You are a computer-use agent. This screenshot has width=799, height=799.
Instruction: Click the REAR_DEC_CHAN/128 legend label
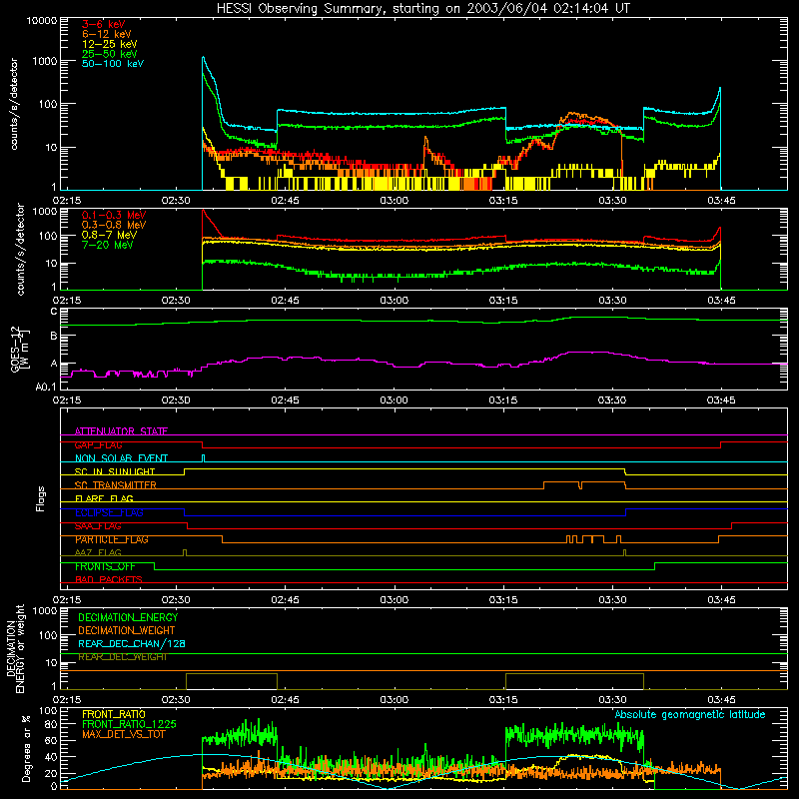(x=132, y=644)
